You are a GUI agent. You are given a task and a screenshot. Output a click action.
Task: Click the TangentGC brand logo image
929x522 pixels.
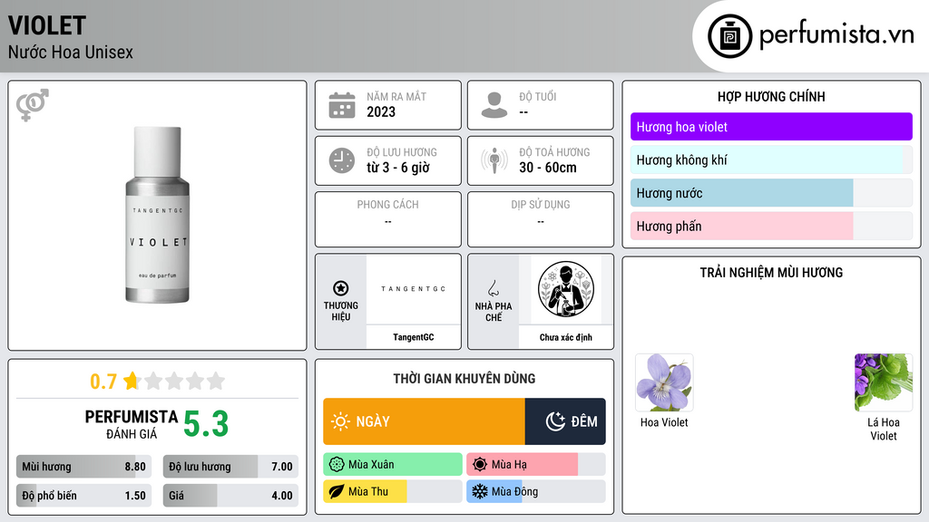[414, 289]
